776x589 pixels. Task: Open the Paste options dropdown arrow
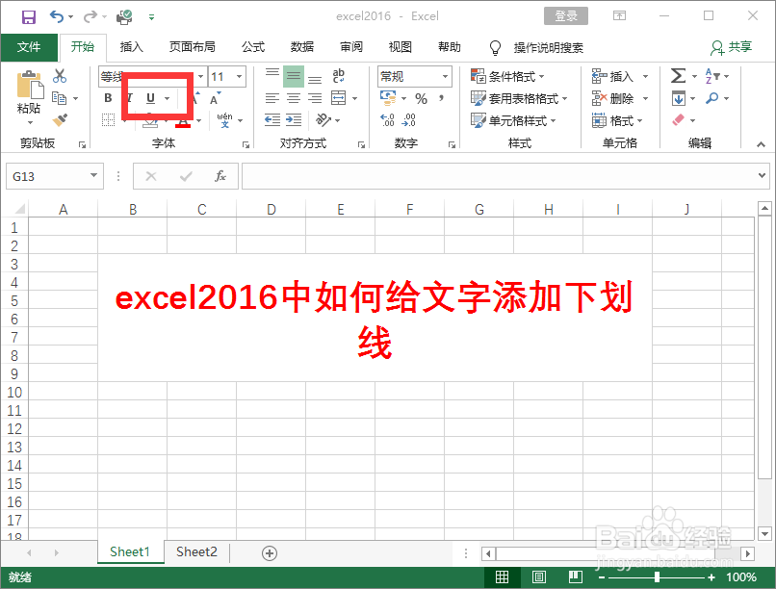click(x=30, y=122)
